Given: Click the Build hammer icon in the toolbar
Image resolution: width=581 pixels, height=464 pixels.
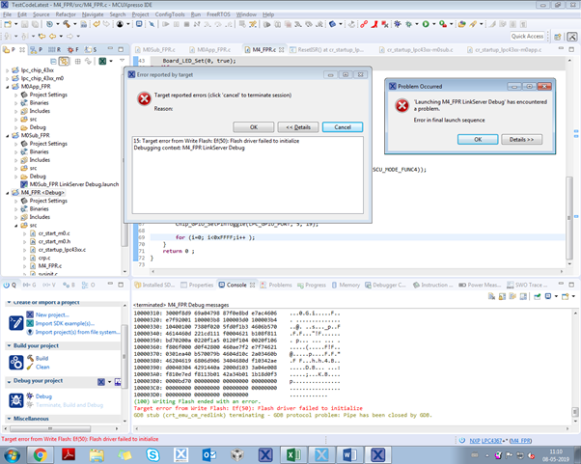Looking at the screenshot, I should point(67,24).
